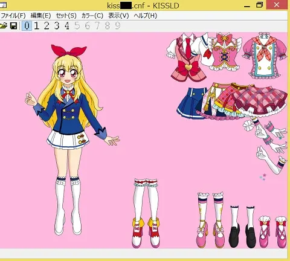Select set number 3 in toolbar
Screen dimensions: 290x261
coord(57,26)
